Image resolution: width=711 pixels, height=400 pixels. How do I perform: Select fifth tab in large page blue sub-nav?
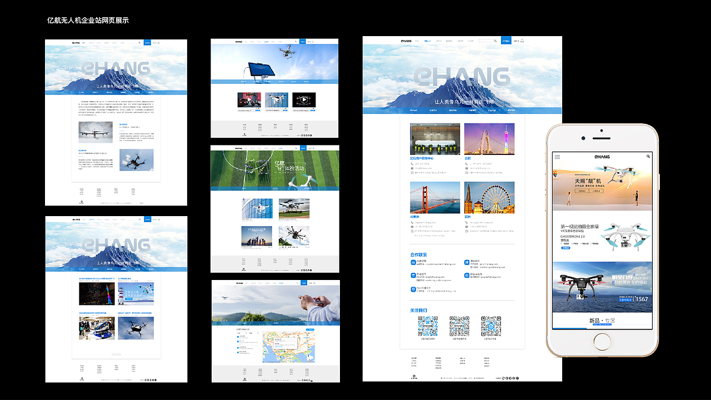492,110
